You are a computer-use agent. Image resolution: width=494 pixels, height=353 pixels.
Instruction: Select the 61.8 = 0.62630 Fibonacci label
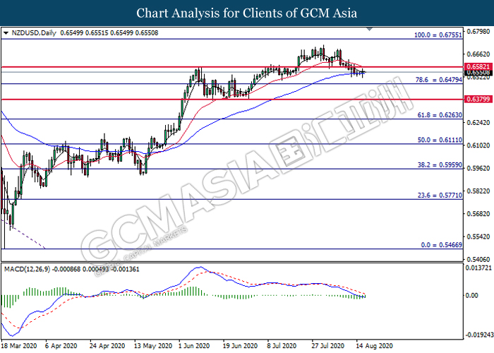tap(440, 115)
